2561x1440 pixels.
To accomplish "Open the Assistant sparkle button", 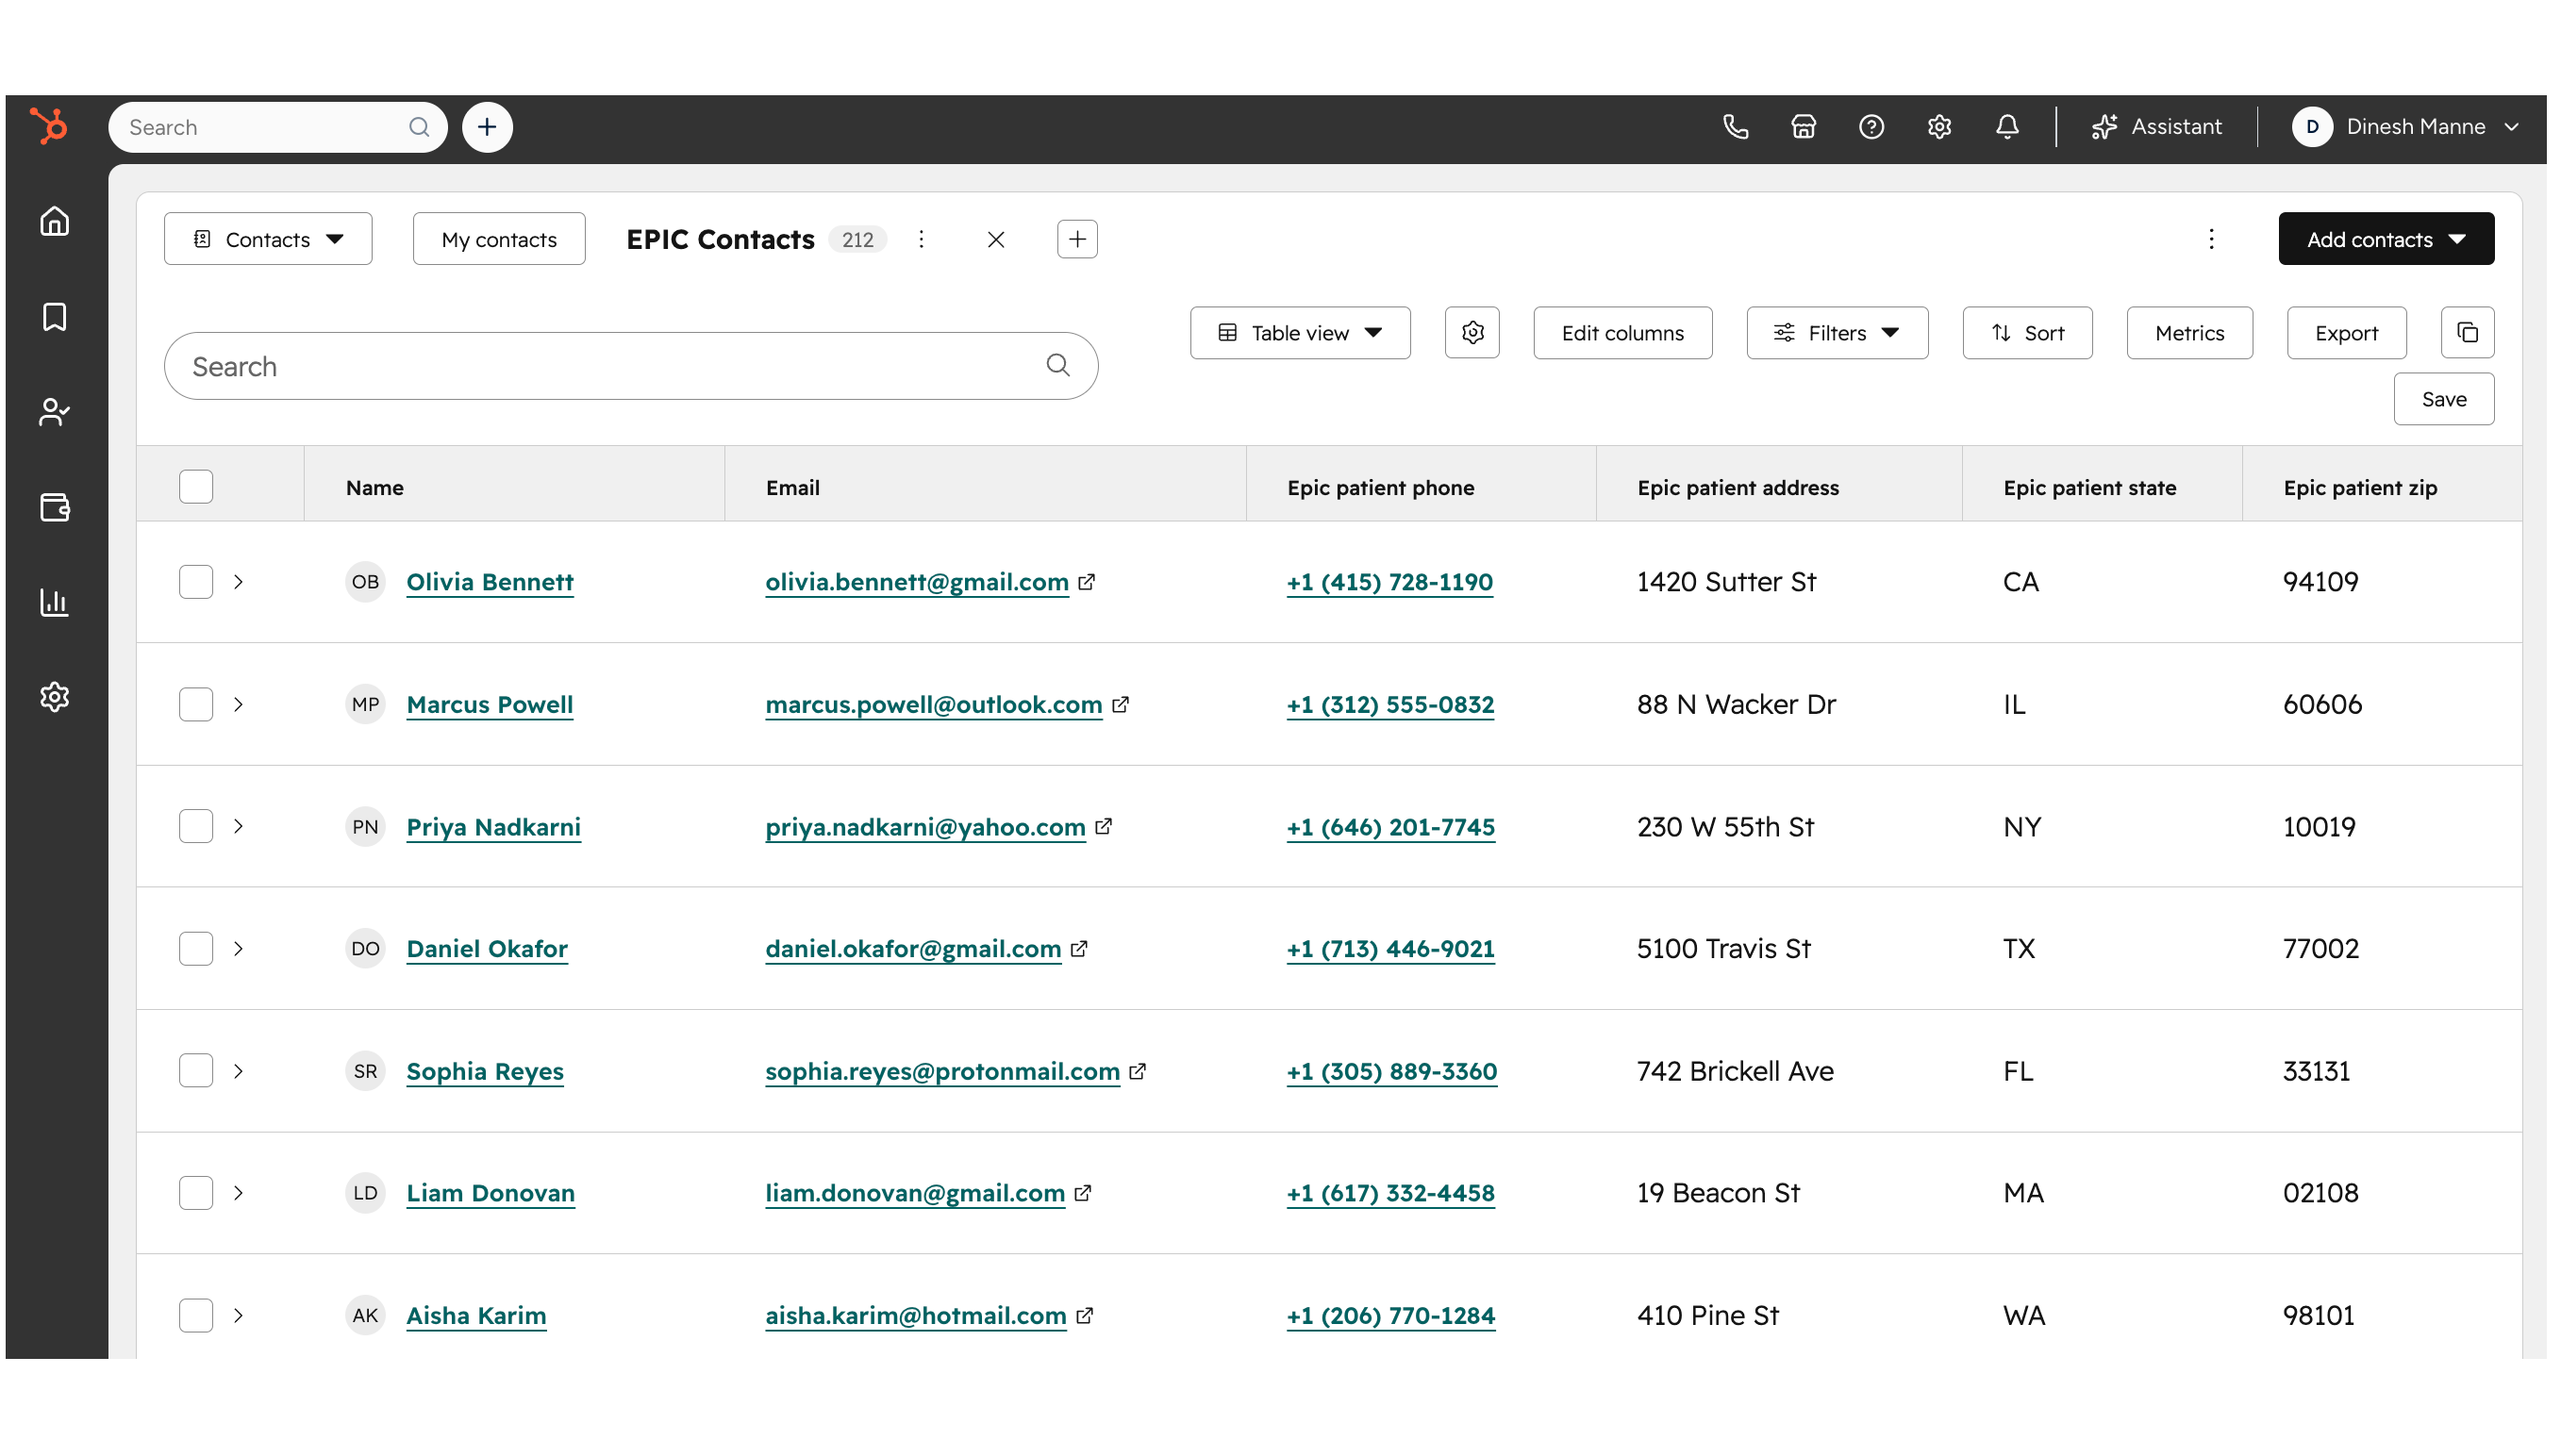I will [x=2156, y=127].
